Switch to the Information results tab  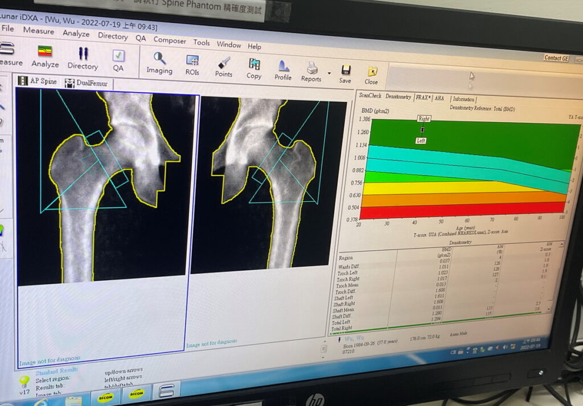463,99
